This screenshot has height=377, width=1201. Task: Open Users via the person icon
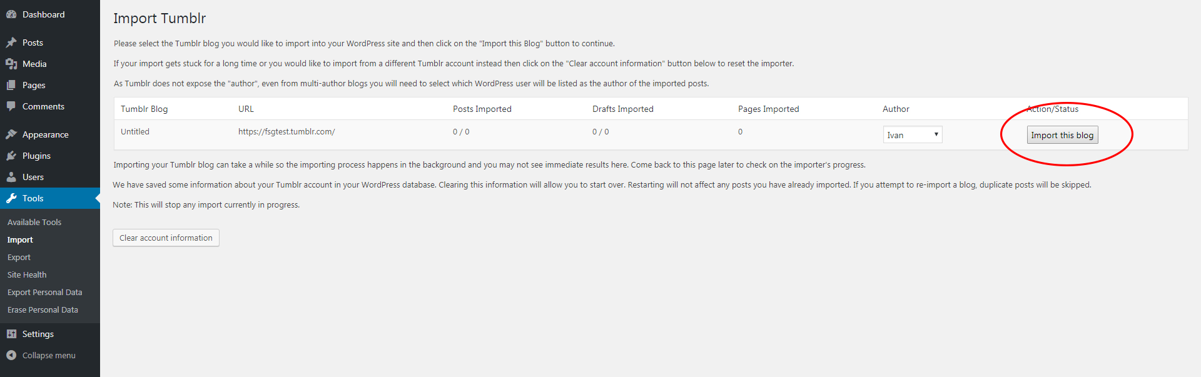12,176
